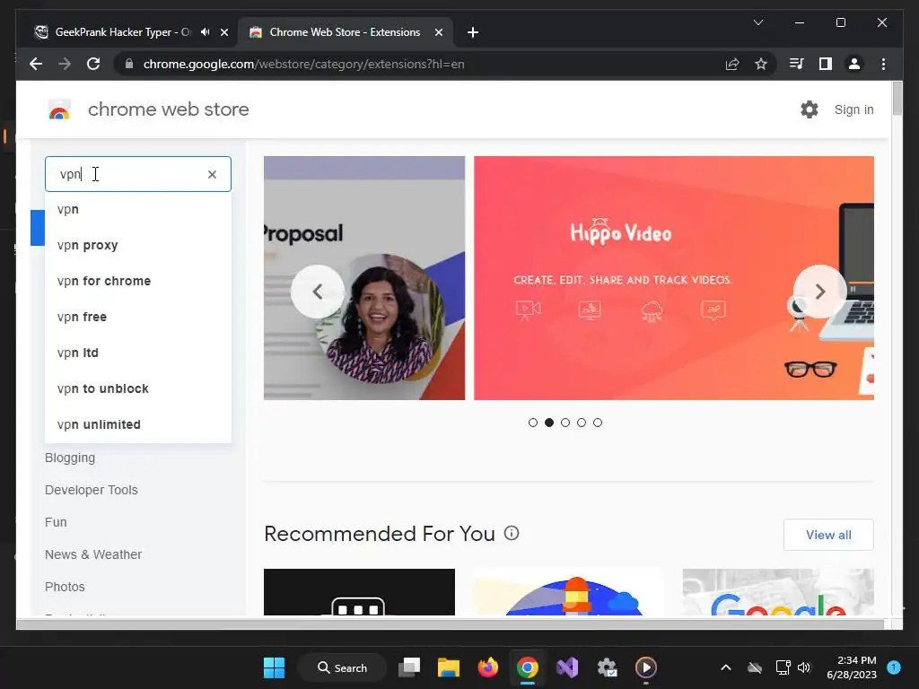Choose the "vpn ltd" suggestion
919x689 pixels.
[137, 353]
